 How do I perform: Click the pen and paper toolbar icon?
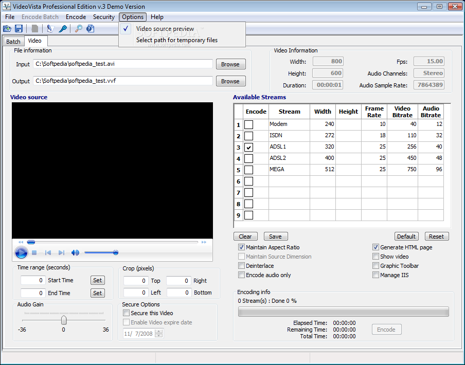pyautogui.click(x=50, y=29)
